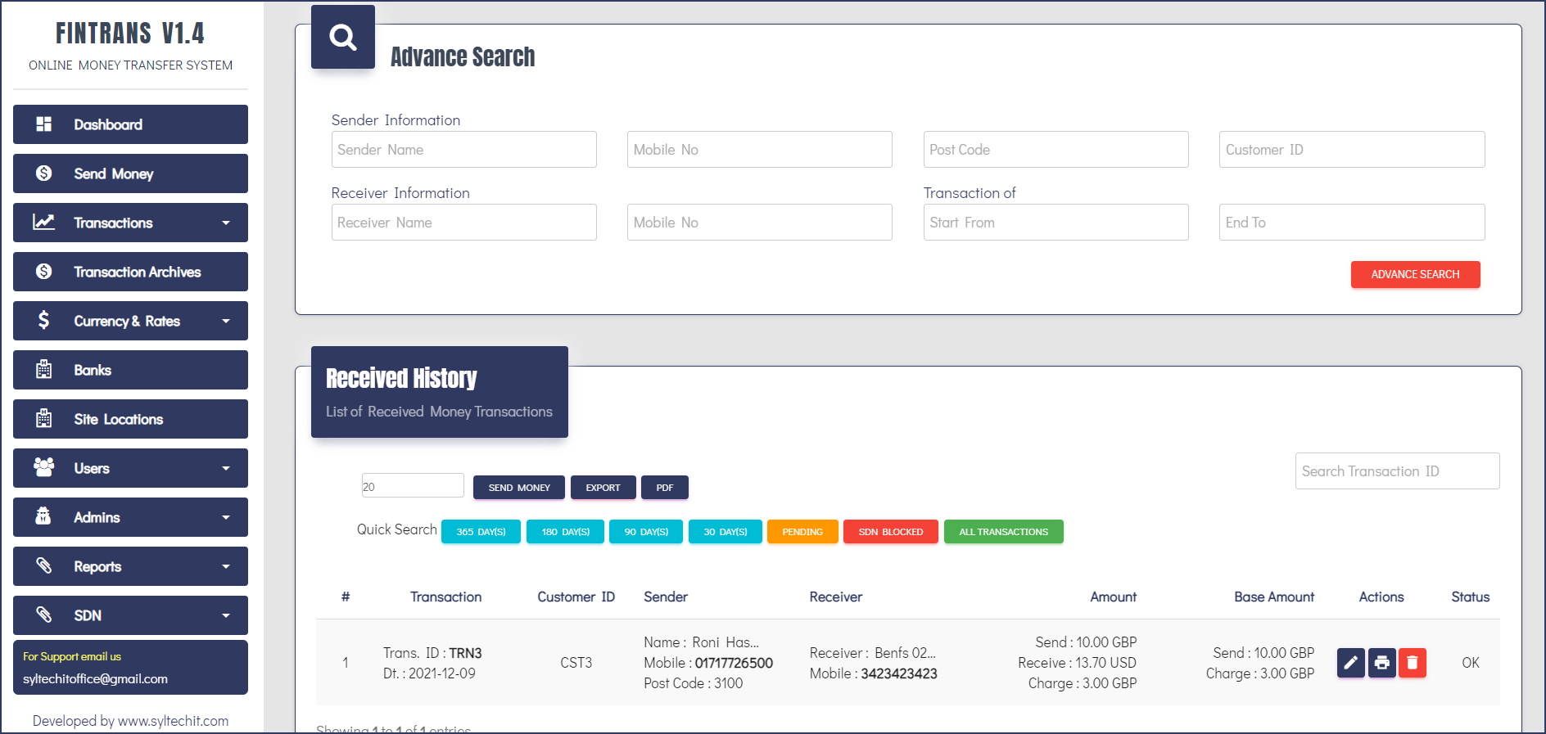Click the pencil edit icon for TRN3
1546x734 pixels.
tap(1350, 663)
